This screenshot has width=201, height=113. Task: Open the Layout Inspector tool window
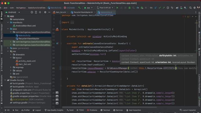(x=188, y=110)
